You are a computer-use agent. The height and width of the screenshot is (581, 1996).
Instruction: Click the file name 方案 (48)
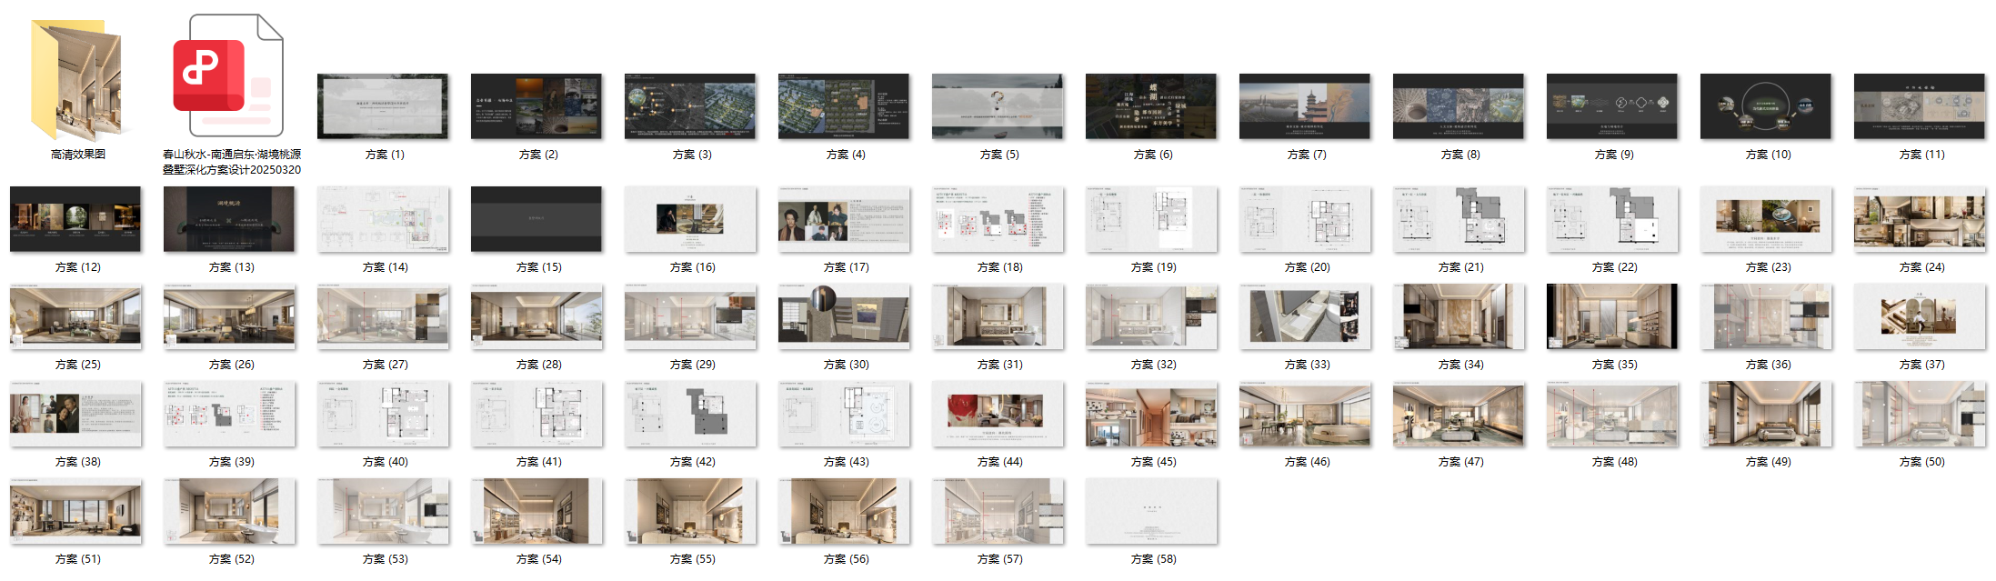pyautogui.click(x=1614, y=462)
